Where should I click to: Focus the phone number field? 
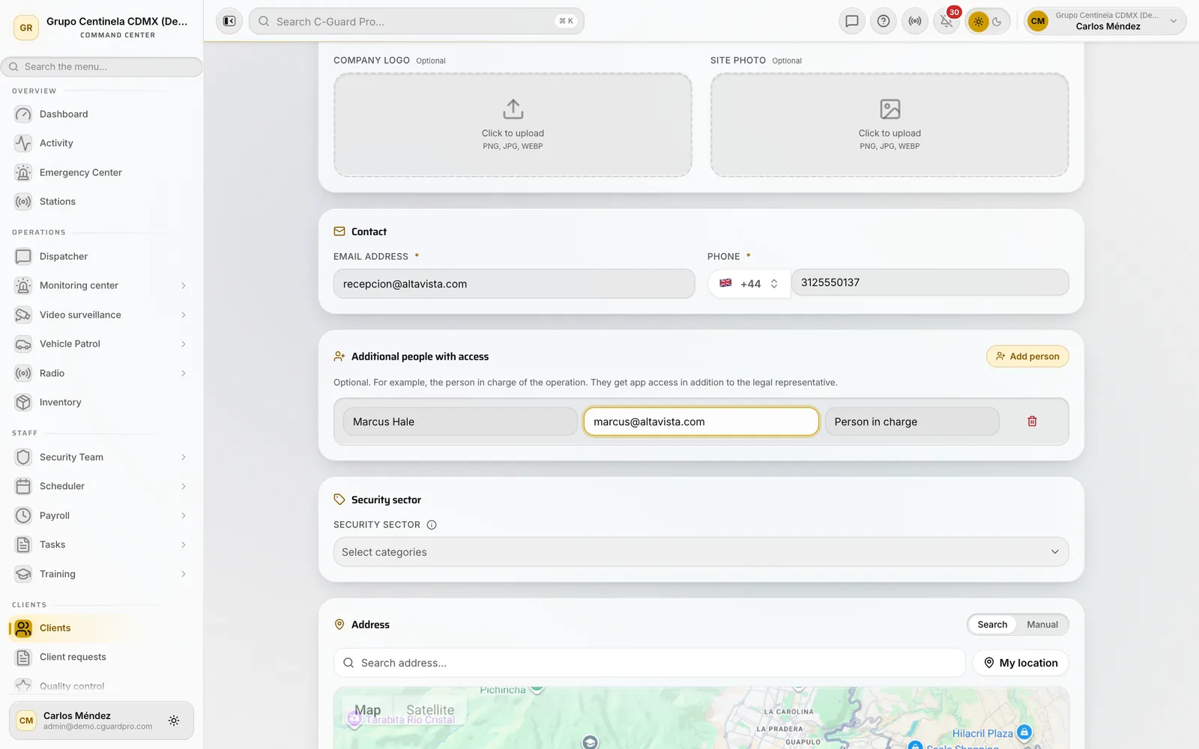(x=930, y=282)
